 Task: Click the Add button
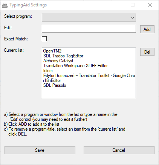coord(147,29)
